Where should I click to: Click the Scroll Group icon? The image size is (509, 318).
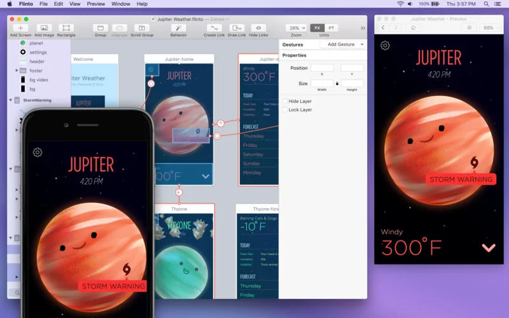(x=142, y=28)
